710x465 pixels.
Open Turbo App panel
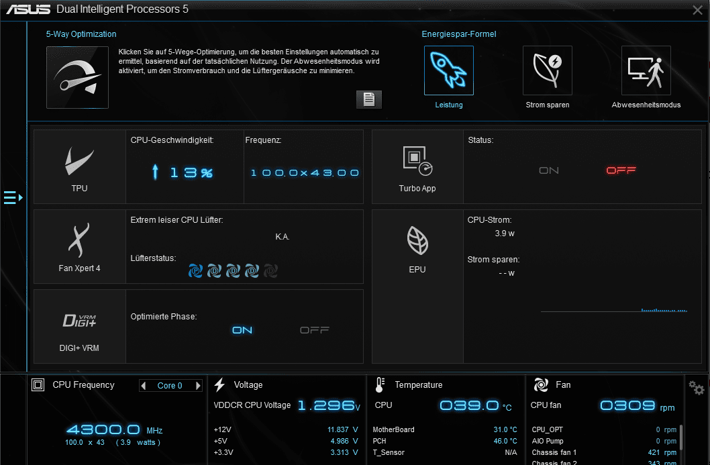click(417, 167)
